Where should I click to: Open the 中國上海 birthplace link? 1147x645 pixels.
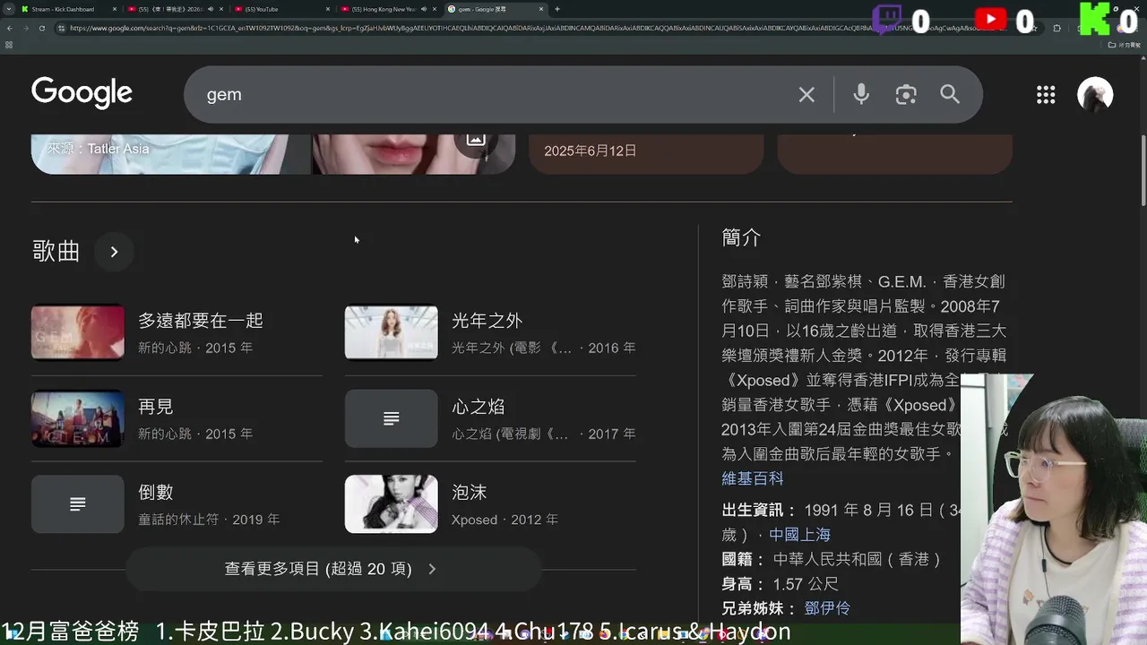click(799, 535)
